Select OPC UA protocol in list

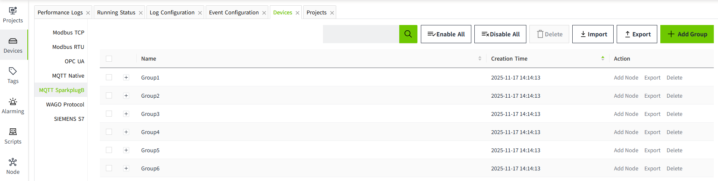(74, 61)
